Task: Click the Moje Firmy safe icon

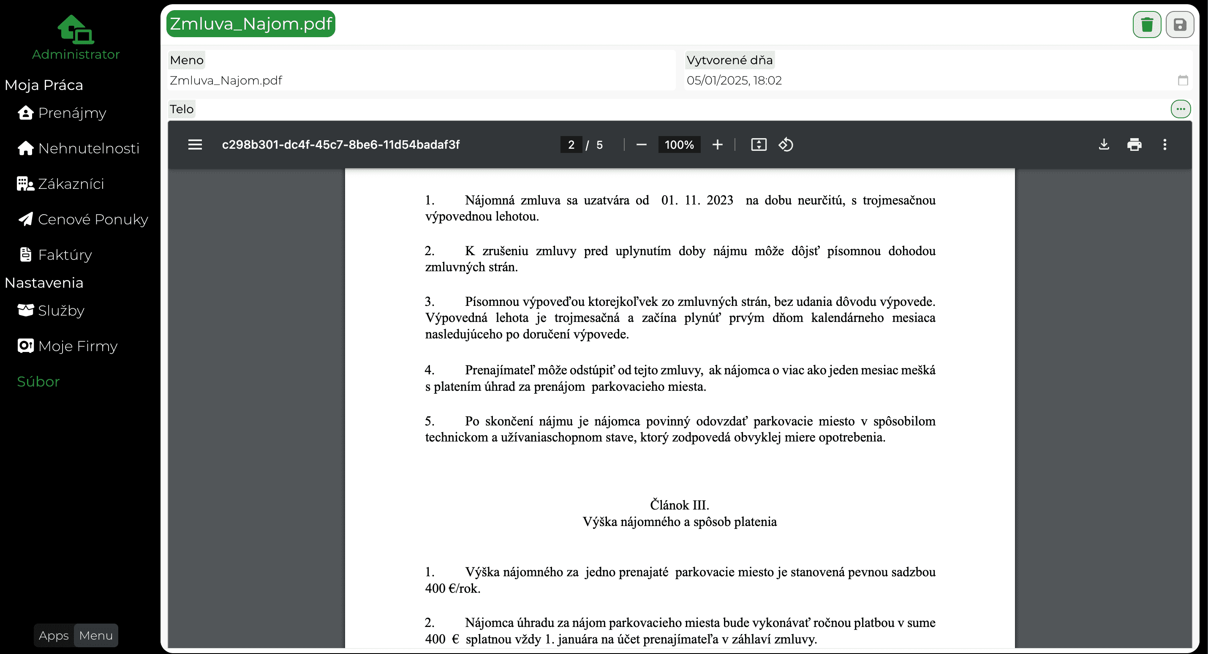Action: click(25, 346)
